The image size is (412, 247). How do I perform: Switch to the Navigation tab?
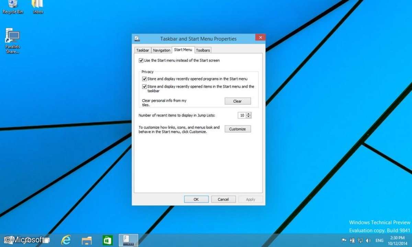pos(161,50)
